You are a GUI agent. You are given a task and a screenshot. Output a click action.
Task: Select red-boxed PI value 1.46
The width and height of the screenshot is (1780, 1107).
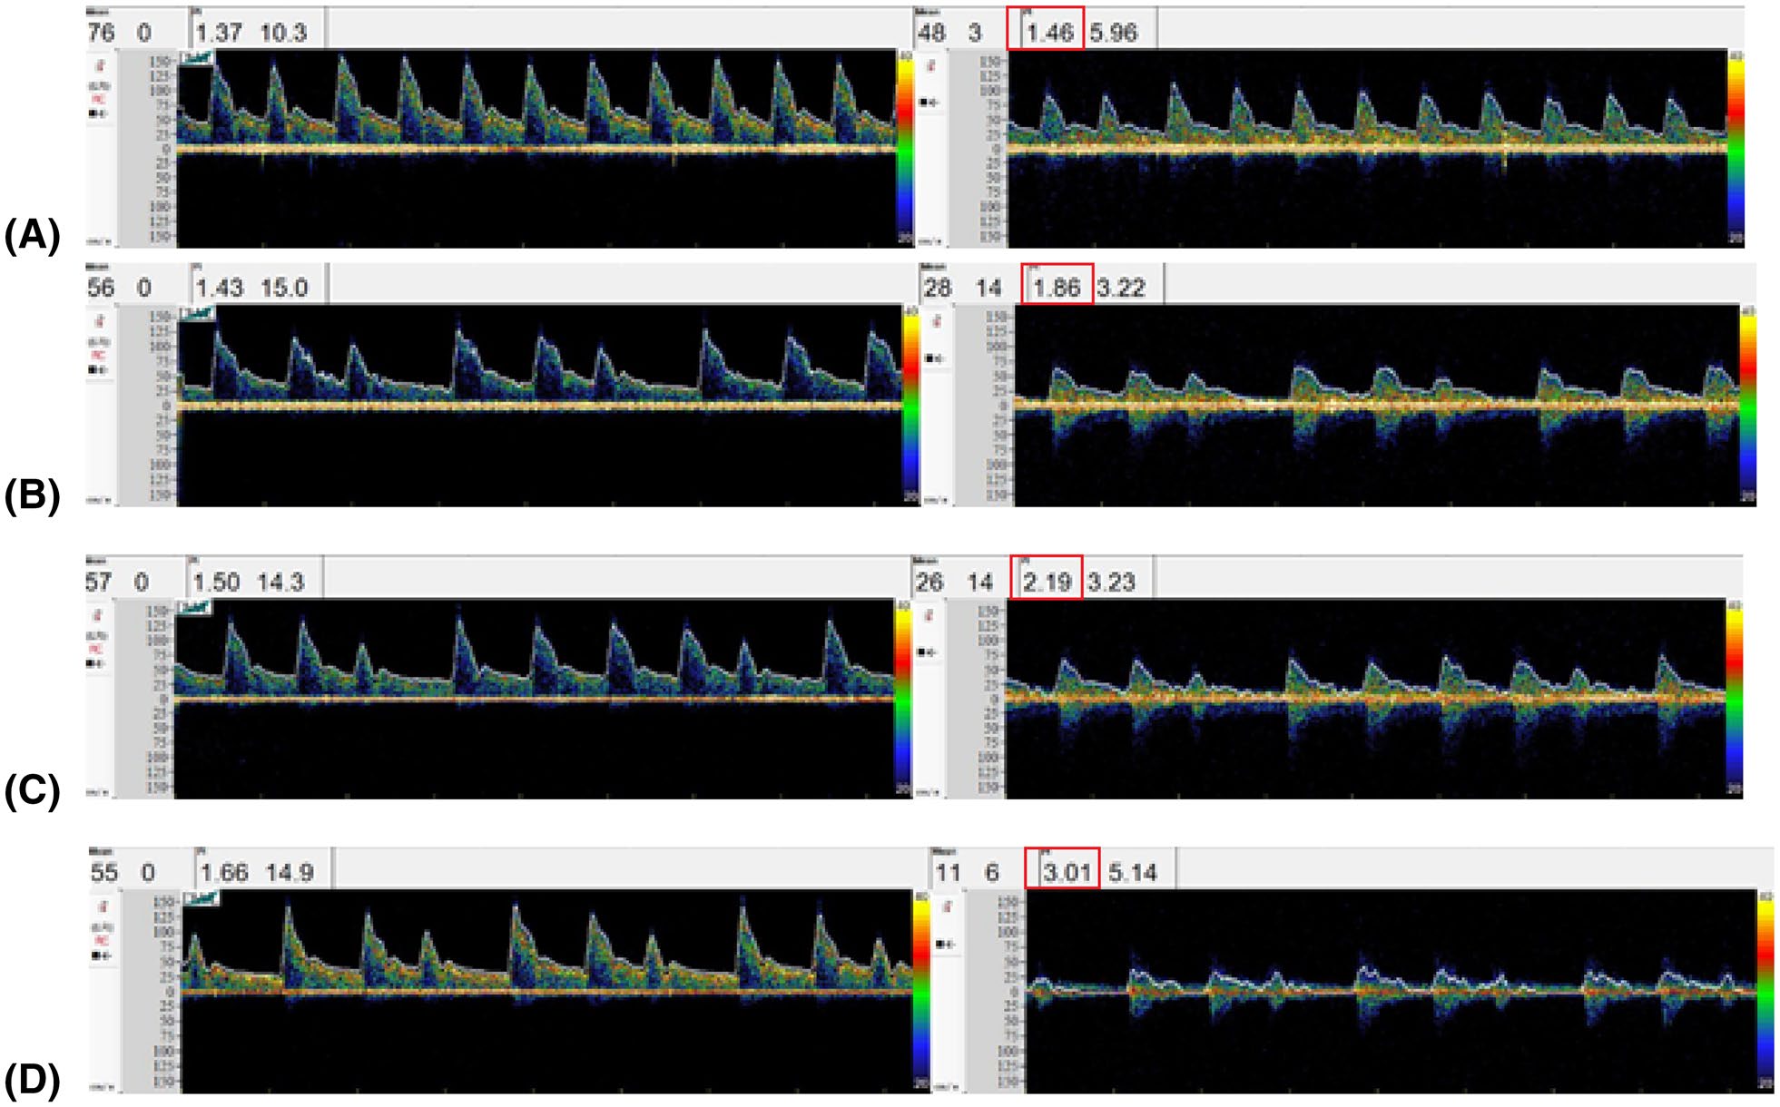pos(1049,34)
